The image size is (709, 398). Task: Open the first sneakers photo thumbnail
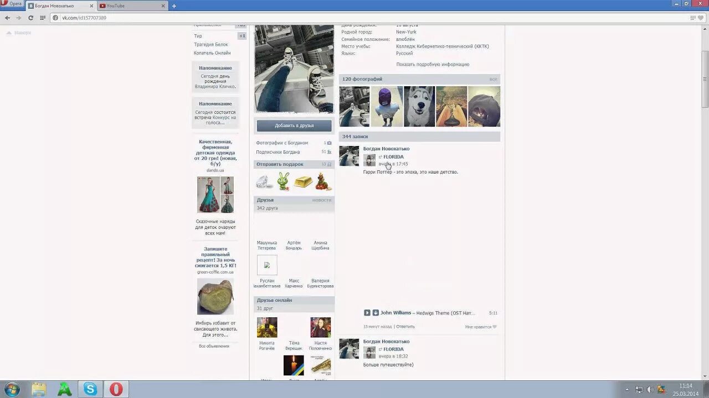(x=354, y=107)
